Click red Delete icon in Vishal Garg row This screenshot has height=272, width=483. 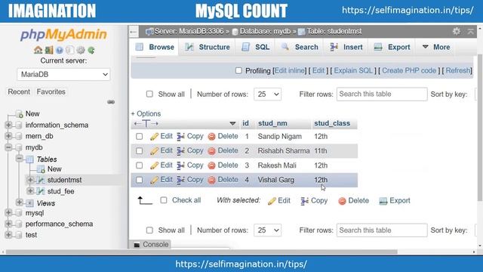[x=211, y=180]
